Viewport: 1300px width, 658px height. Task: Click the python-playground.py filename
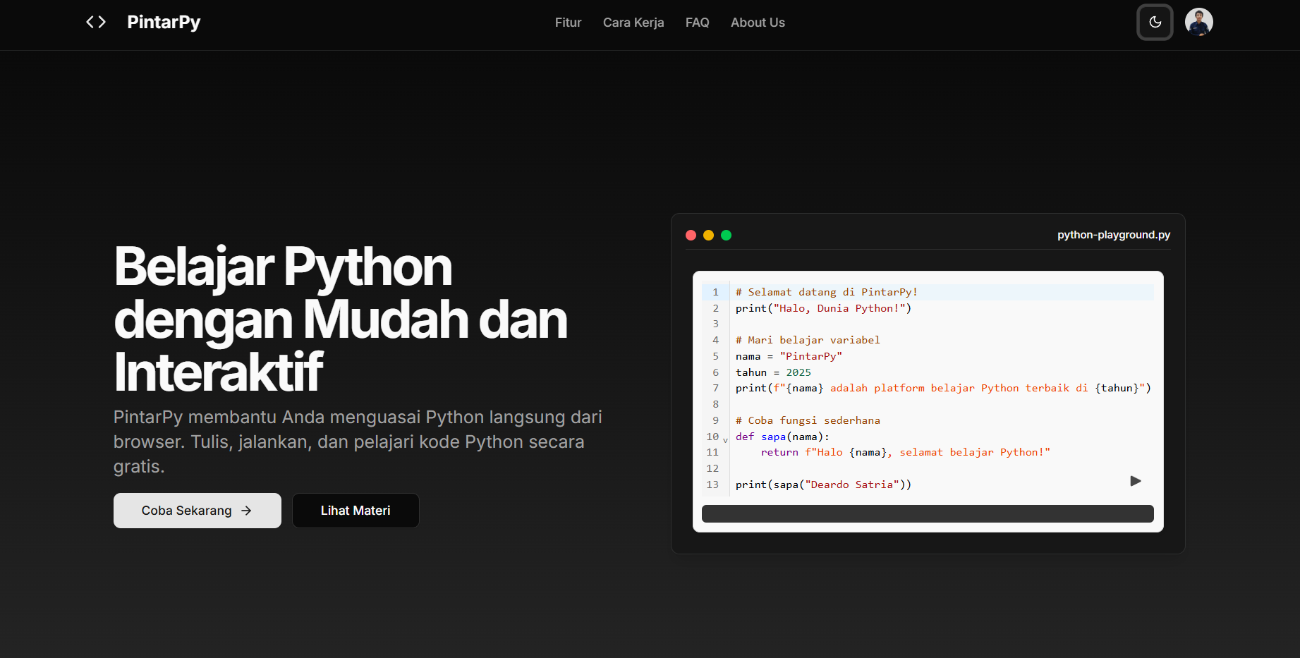(1113, 235)
